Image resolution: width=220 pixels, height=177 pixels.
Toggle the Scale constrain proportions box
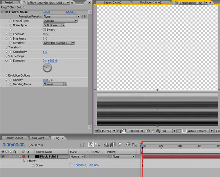(x=71, y=166)
